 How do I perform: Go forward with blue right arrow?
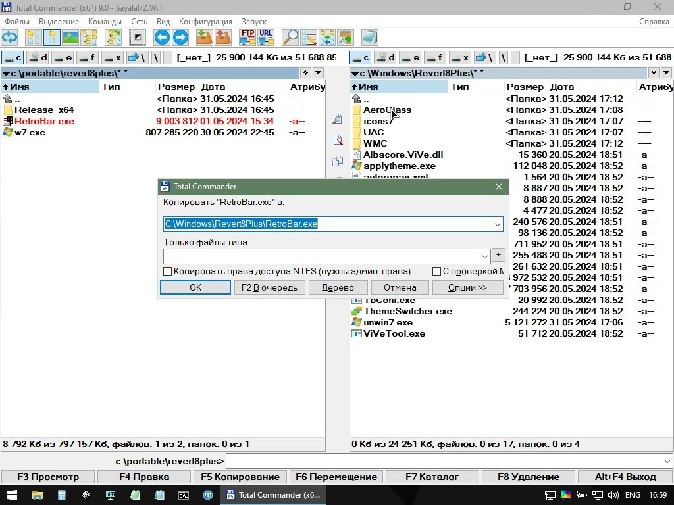(180, 37)
